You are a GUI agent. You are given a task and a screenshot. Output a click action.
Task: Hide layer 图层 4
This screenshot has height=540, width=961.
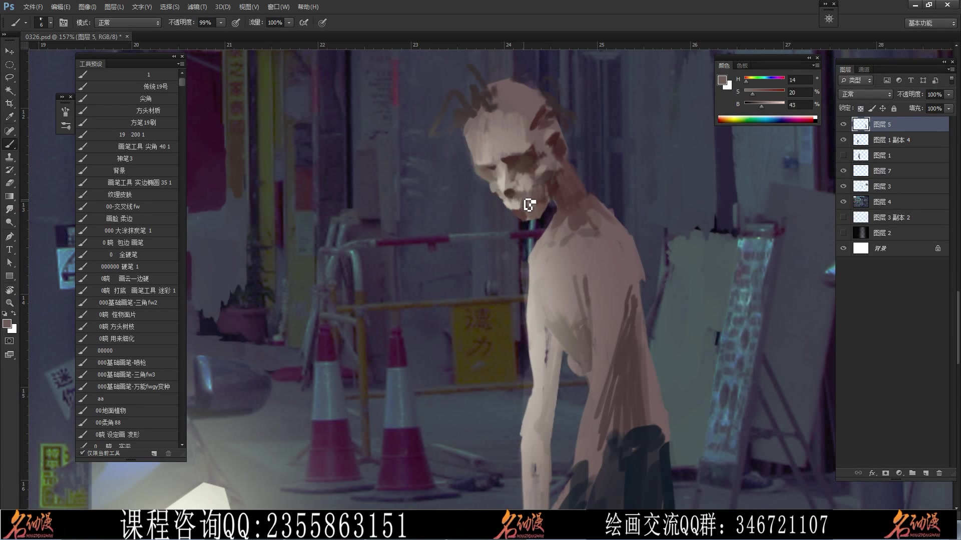click(x=843, y=202)
